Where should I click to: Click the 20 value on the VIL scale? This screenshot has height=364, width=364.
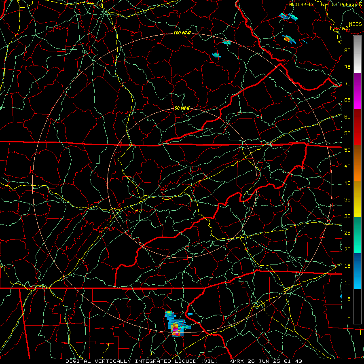pyautogui.click(x=347, y=249)
